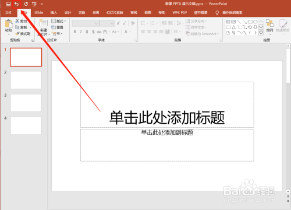The image size is (291, 210).
Task: Open the font size combo box
Action: coord(107,23)
